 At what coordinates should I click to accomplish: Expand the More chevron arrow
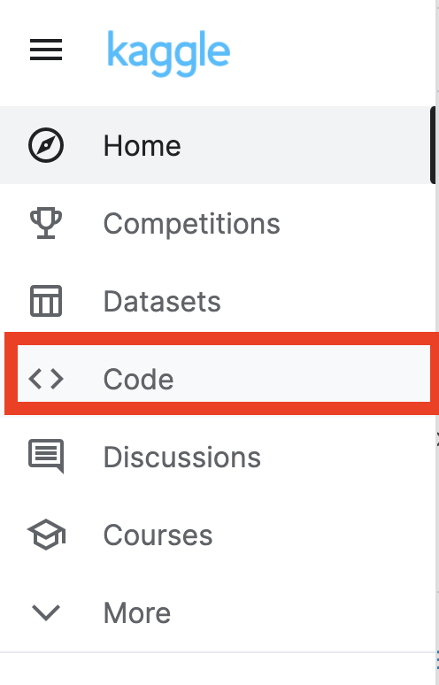pyautogui.click(x=46, y=612)
